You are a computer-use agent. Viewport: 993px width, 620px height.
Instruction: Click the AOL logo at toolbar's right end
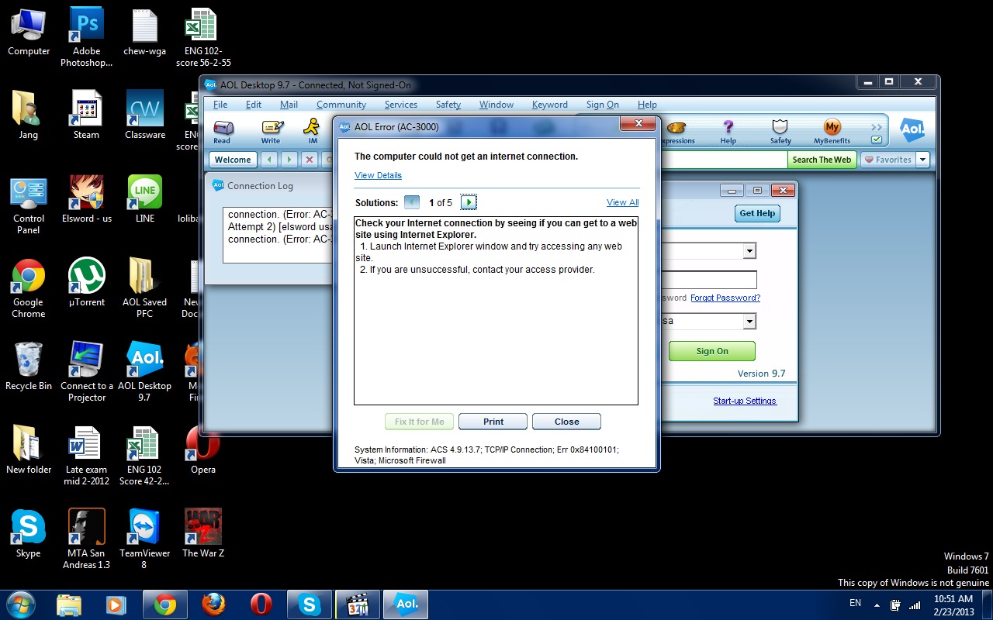912,130
